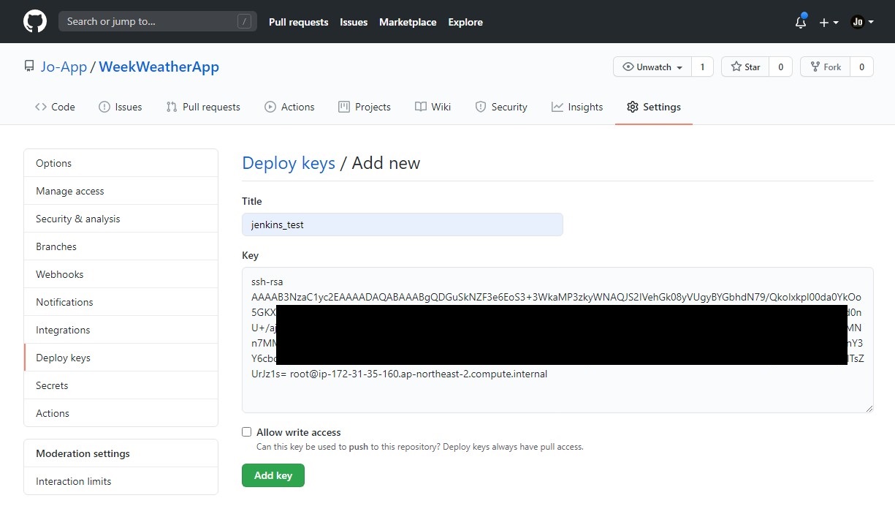This screenshot has height=517, width=895.
Task: Open Explore in top navigation
Action: click(x=465, y=22)
